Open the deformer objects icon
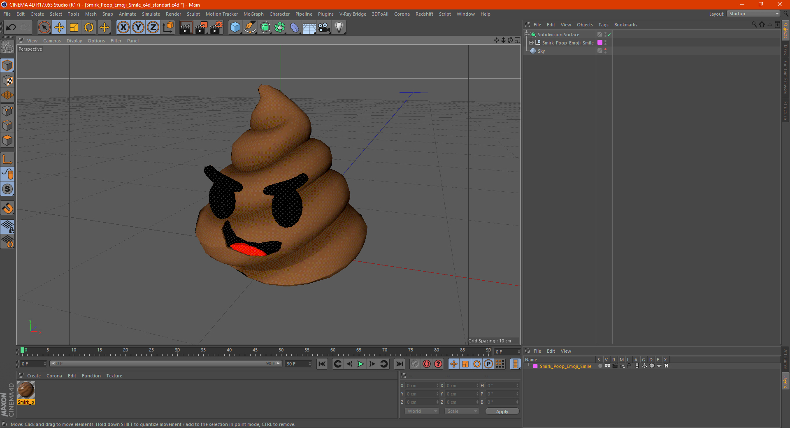Screen dimensions: 790x428 click(295, 28)
